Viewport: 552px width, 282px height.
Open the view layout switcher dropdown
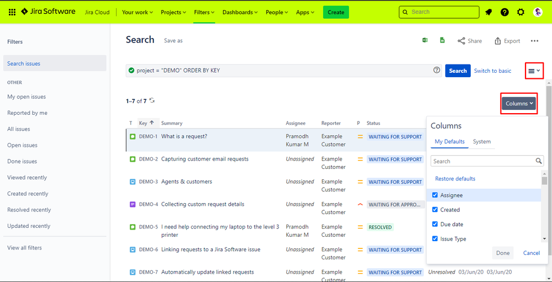click(534, 71)
